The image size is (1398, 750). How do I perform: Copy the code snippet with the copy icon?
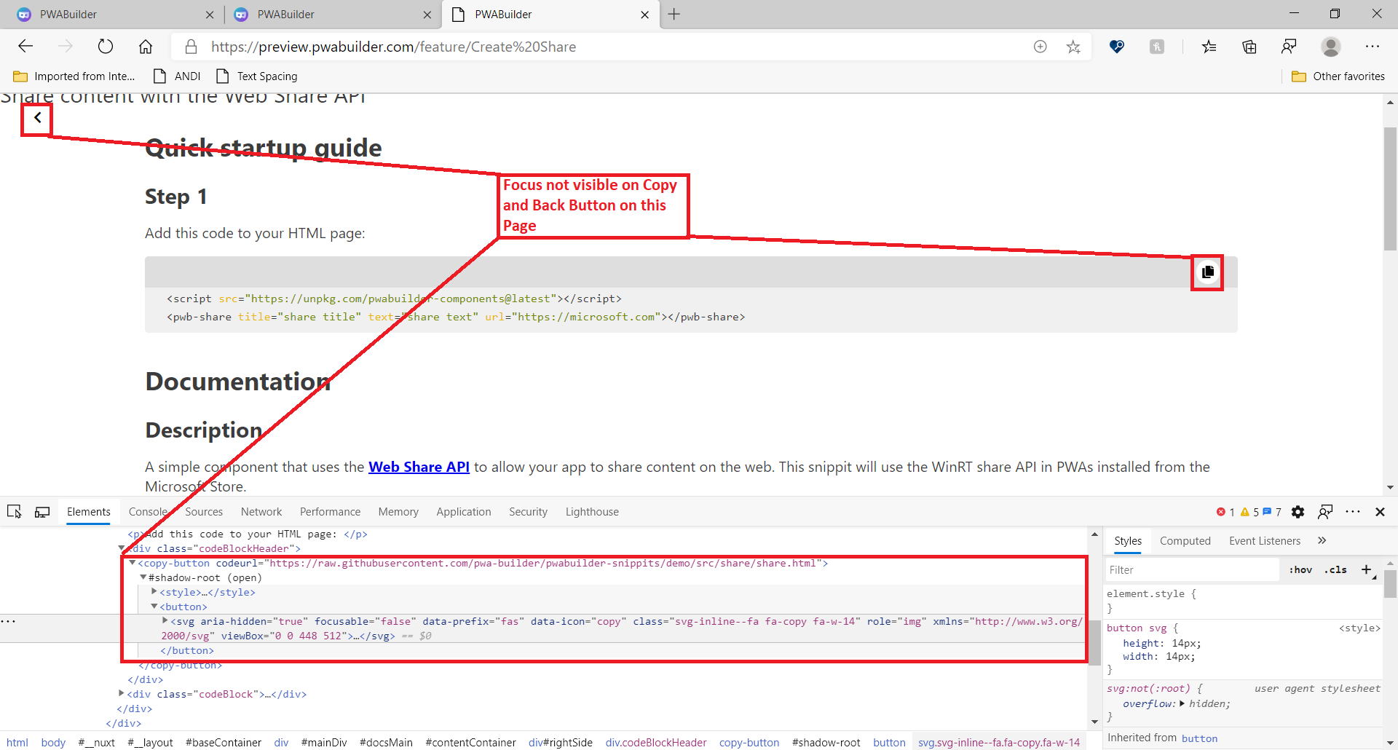point(1207,272)
